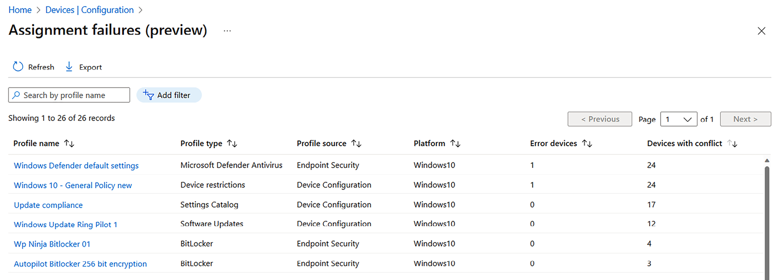Screen dimensions: 779x280
Task: Click the Refresh icon
Action: coord(18,67)
